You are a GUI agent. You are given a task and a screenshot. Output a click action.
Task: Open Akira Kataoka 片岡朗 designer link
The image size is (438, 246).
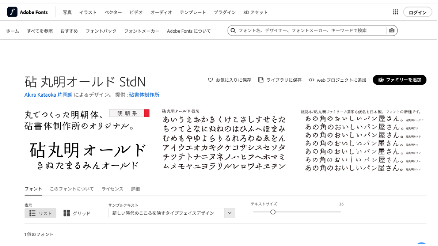(48, 95)
